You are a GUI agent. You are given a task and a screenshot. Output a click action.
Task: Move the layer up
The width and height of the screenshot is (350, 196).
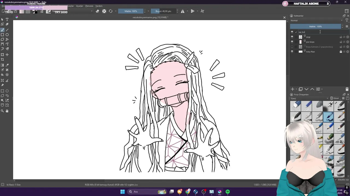312,89
